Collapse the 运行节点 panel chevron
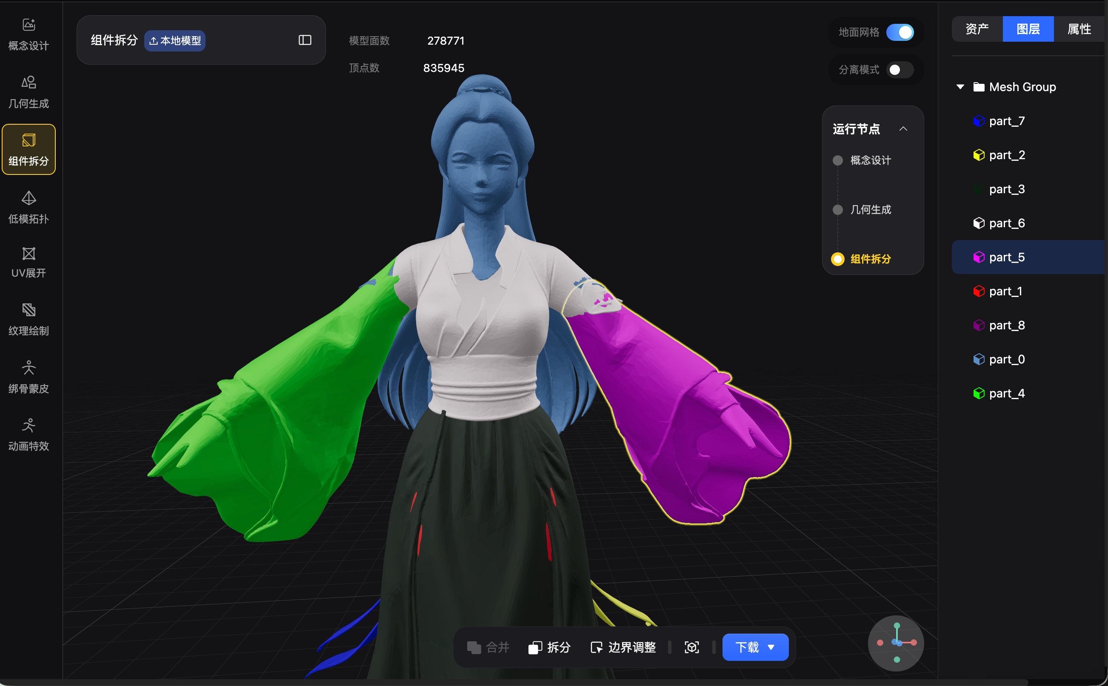The image size is (1108, 686). tap(903, 129)
